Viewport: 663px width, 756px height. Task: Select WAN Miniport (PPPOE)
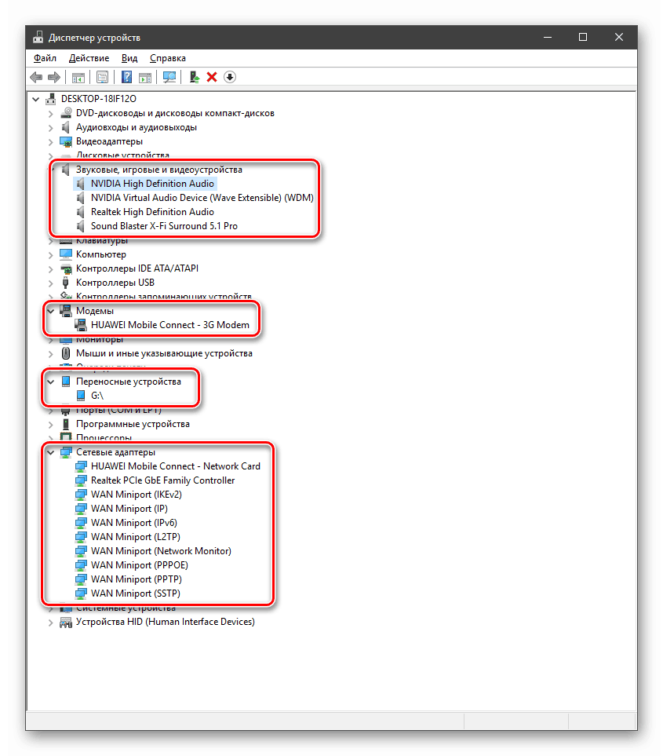click(139, 565)
